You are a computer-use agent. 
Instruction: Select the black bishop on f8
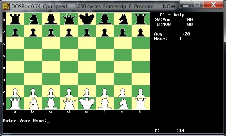point(105,19)
